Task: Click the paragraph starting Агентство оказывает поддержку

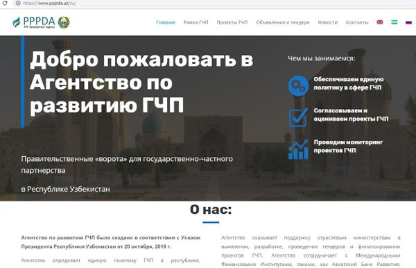Action: [311, 251]
